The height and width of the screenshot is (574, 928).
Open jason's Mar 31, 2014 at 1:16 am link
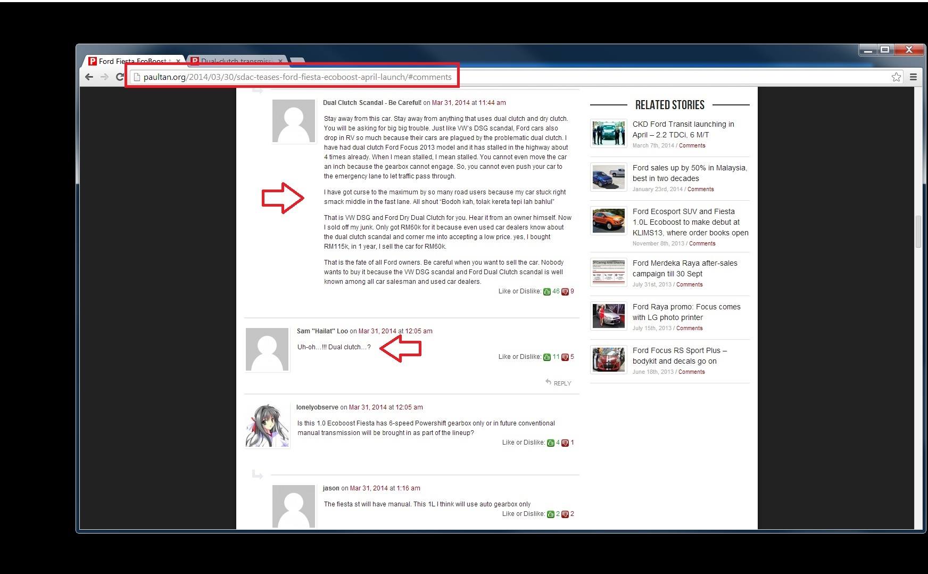(x=385, y=488)
